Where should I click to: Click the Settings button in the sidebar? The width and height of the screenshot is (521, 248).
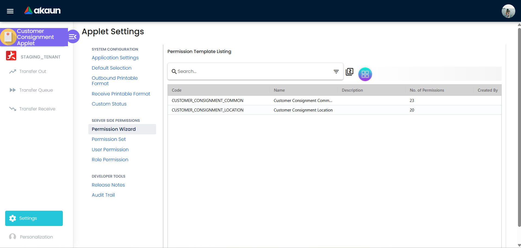pyautogui.click(x=34, y=218)
